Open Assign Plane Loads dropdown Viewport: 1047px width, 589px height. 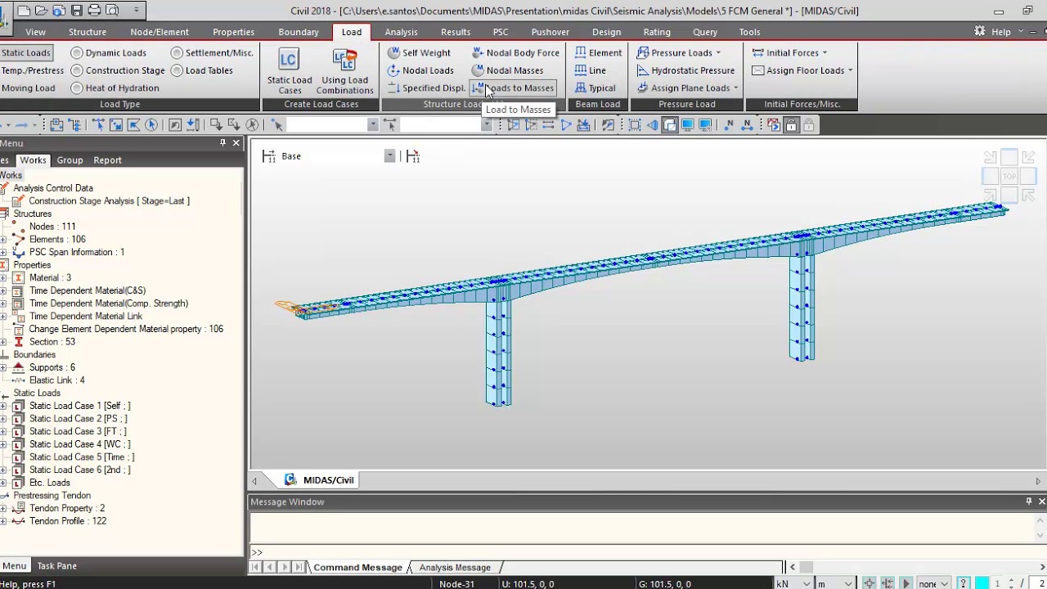click(x=688, y=88)
